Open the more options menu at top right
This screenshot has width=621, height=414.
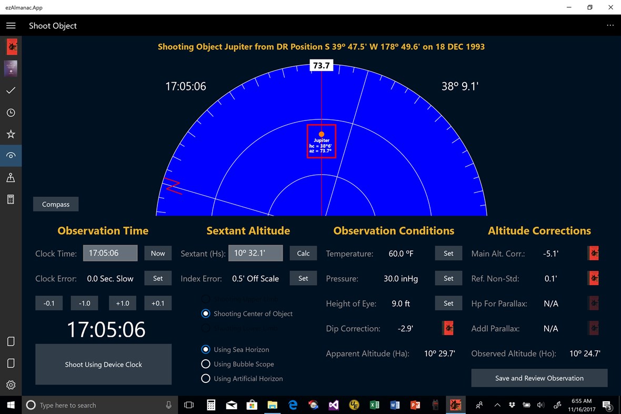(610, 25)
